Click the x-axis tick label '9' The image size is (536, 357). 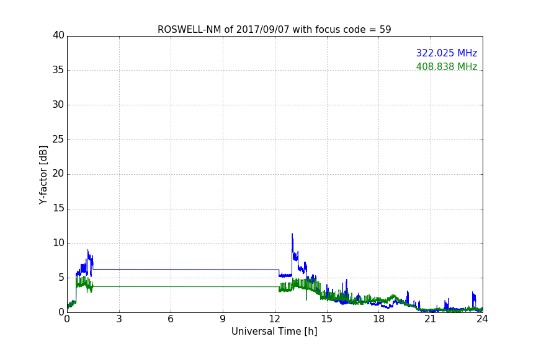coord(223,319)
